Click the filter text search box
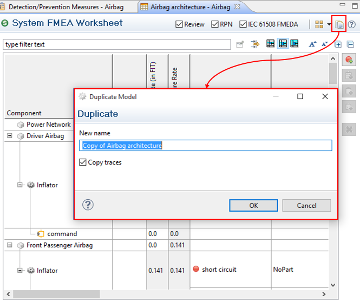Viewport: 360px width, 301px height. 116,44
